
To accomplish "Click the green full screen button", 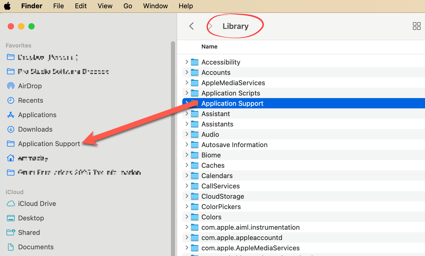I will (x=32, y=26).
